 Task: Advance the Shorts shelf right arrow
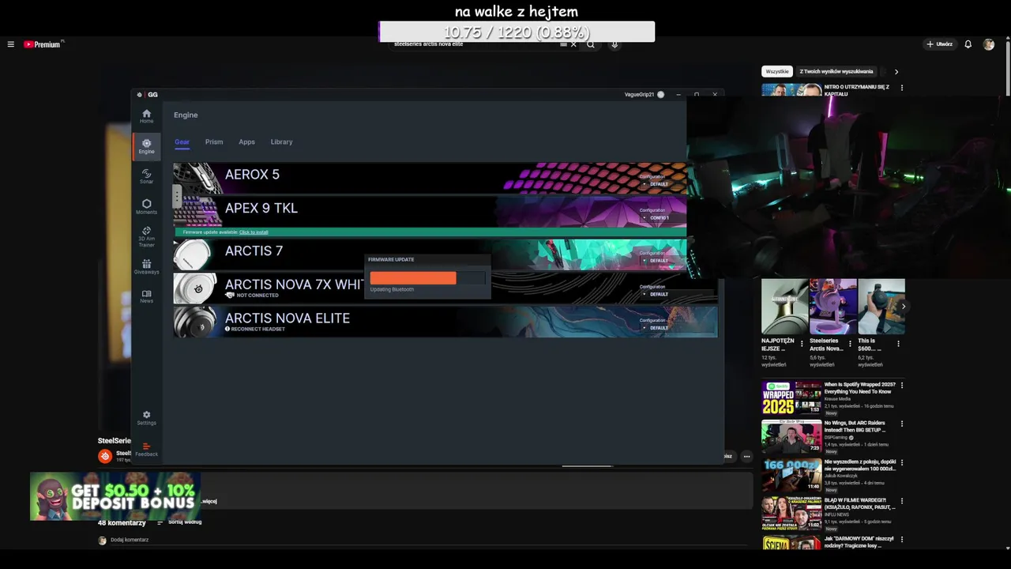[x=903, y=306]
